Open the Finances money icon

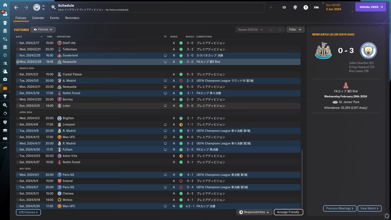(5, 138)
